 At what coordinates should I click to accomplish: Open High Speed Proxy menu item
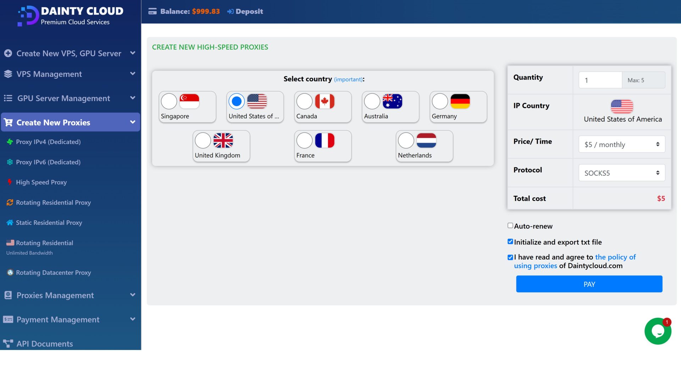coord(41,182)
